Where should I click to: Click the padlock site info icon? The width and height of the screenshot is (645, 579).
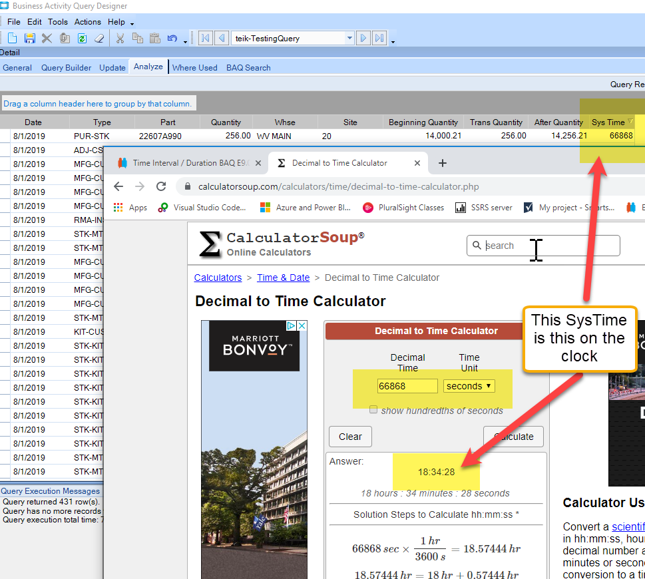[x=188, y=186]
